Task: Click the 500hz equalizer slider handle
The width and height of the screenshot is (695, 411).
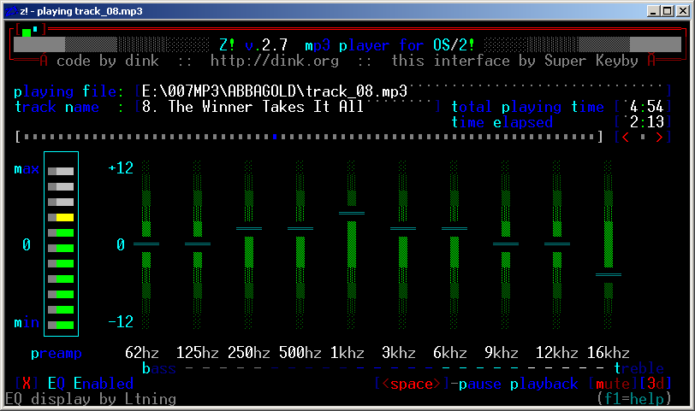Action: point(300,229)
